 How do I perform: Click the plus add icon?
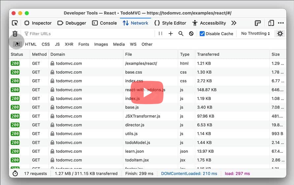click(171, 34)
